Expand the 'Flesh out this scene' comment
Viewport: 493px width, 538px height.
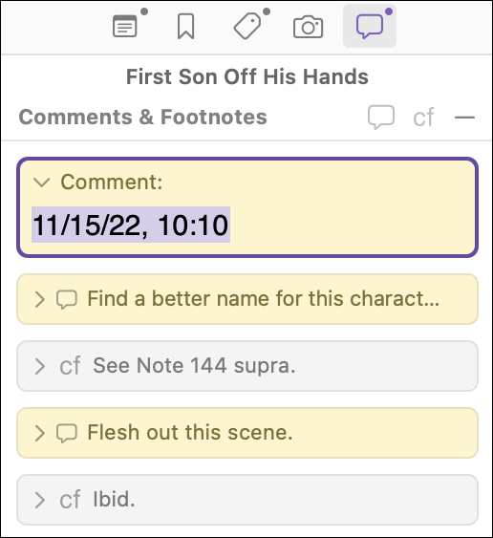click(x=40, y=433)
